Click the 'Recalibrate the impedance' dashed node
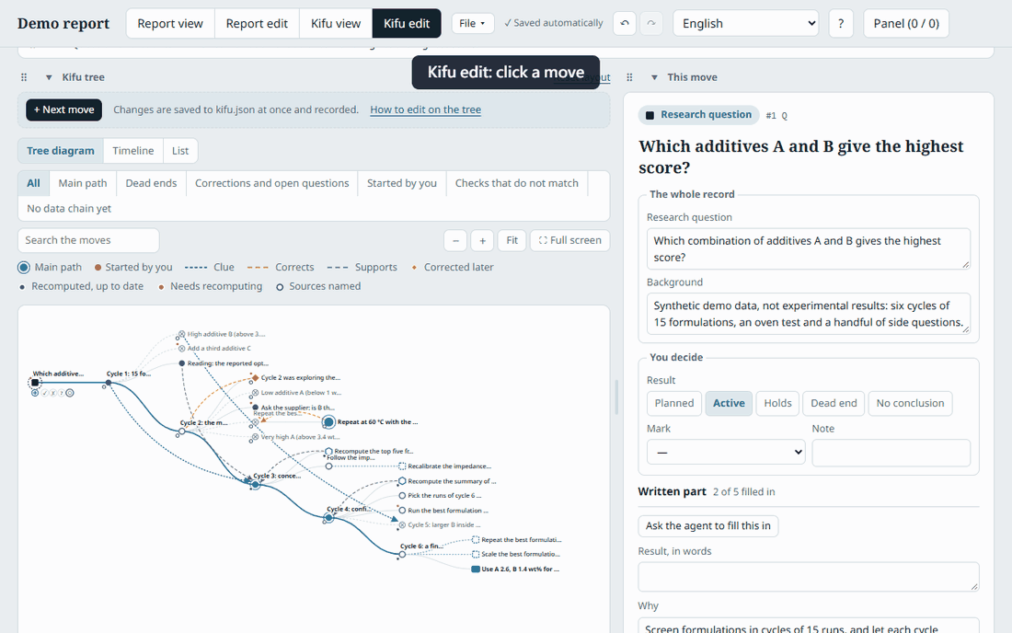 tap(402, 466)
